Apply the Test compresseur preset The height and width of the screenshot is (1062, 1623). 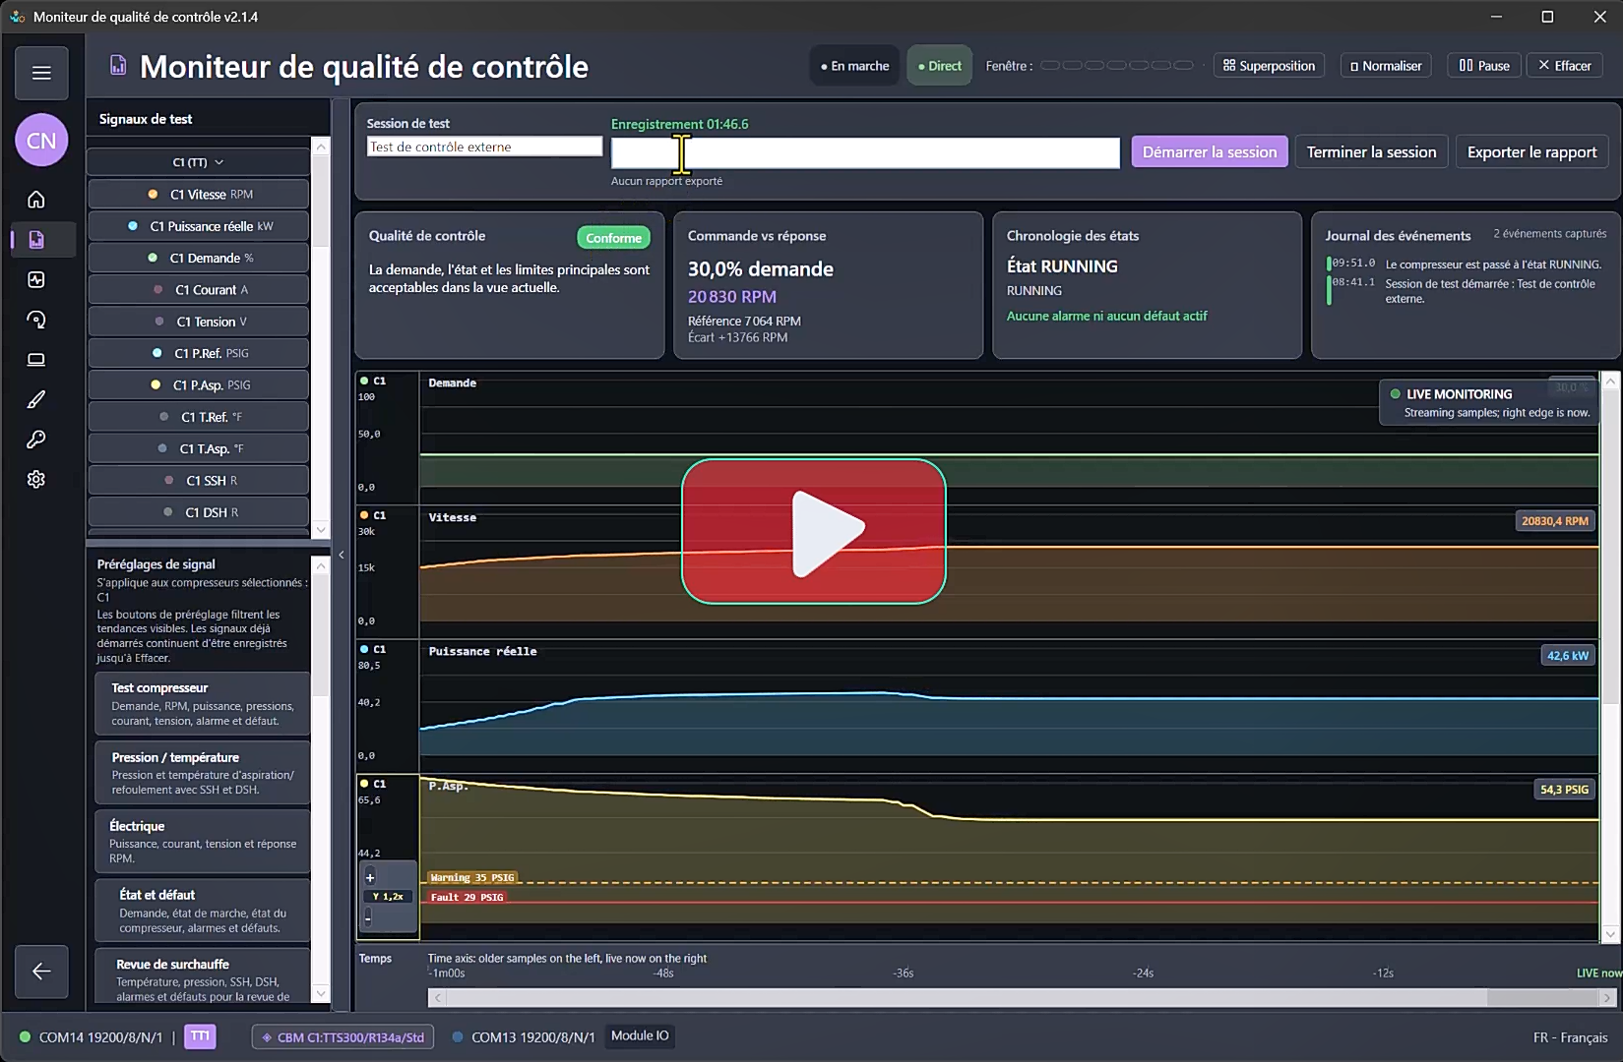[x=203, y=703]
